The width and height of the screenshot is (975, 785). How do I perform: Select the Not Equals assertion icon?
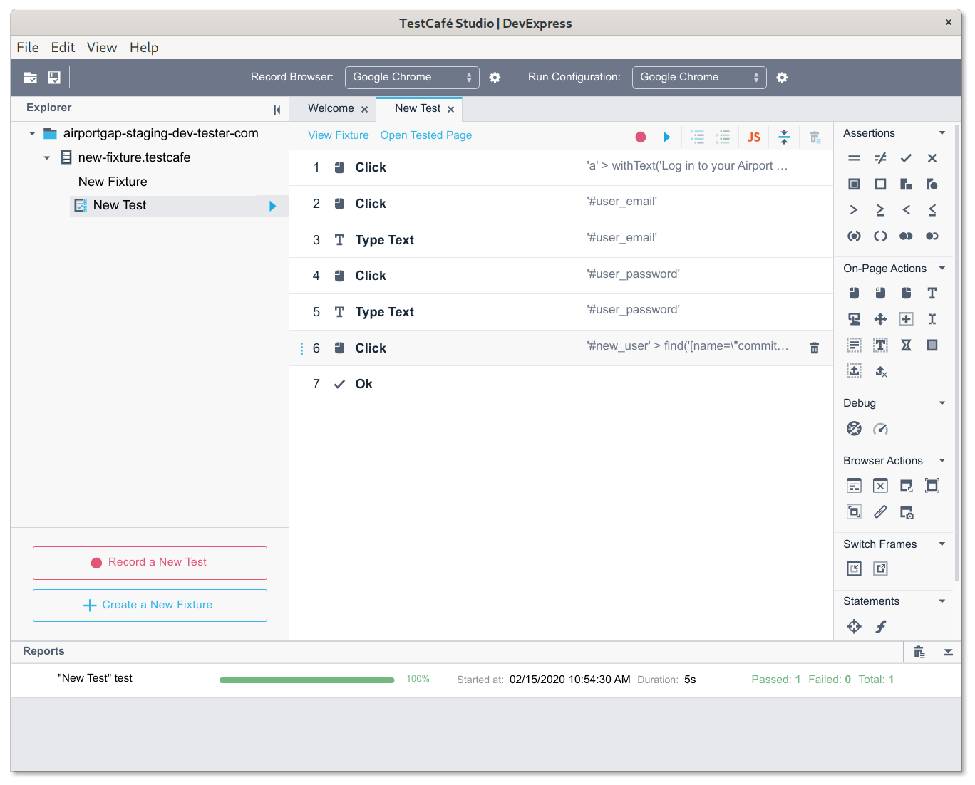click(880, 158)
